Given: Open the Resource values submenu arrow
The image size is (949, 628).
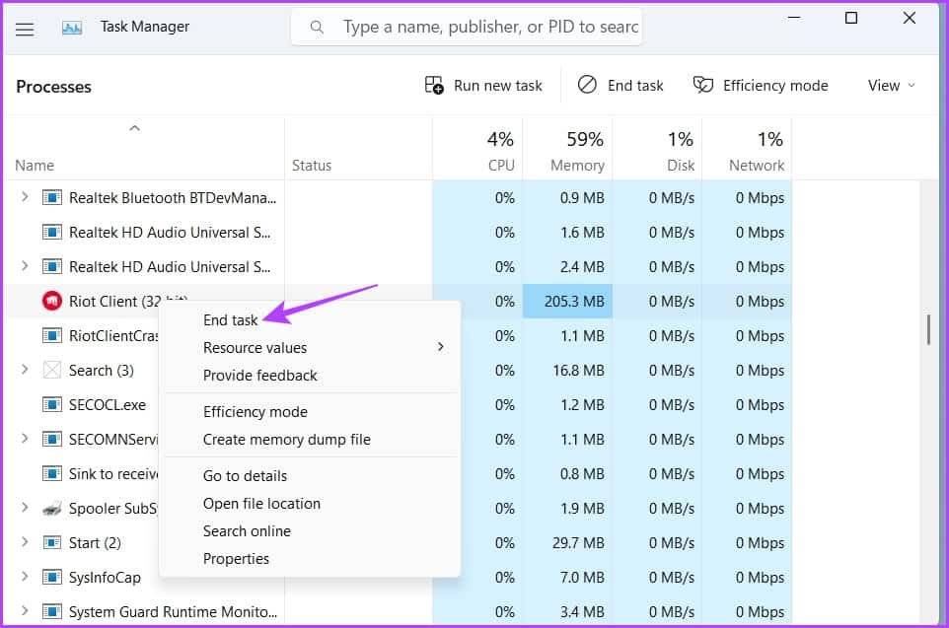Looking at the screenshot, I should [x=441, y=347].
